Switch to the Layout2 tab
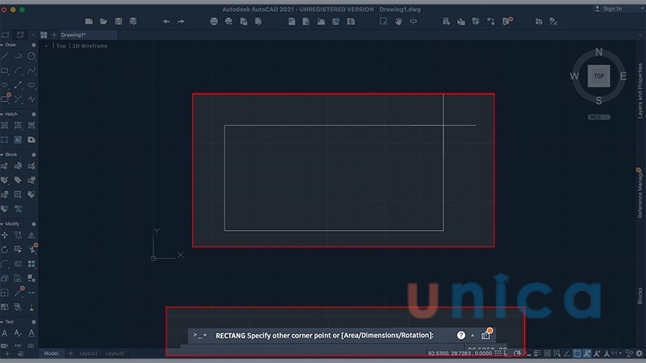The height and width of the screenshot is (363, 646). coord(115,353)
